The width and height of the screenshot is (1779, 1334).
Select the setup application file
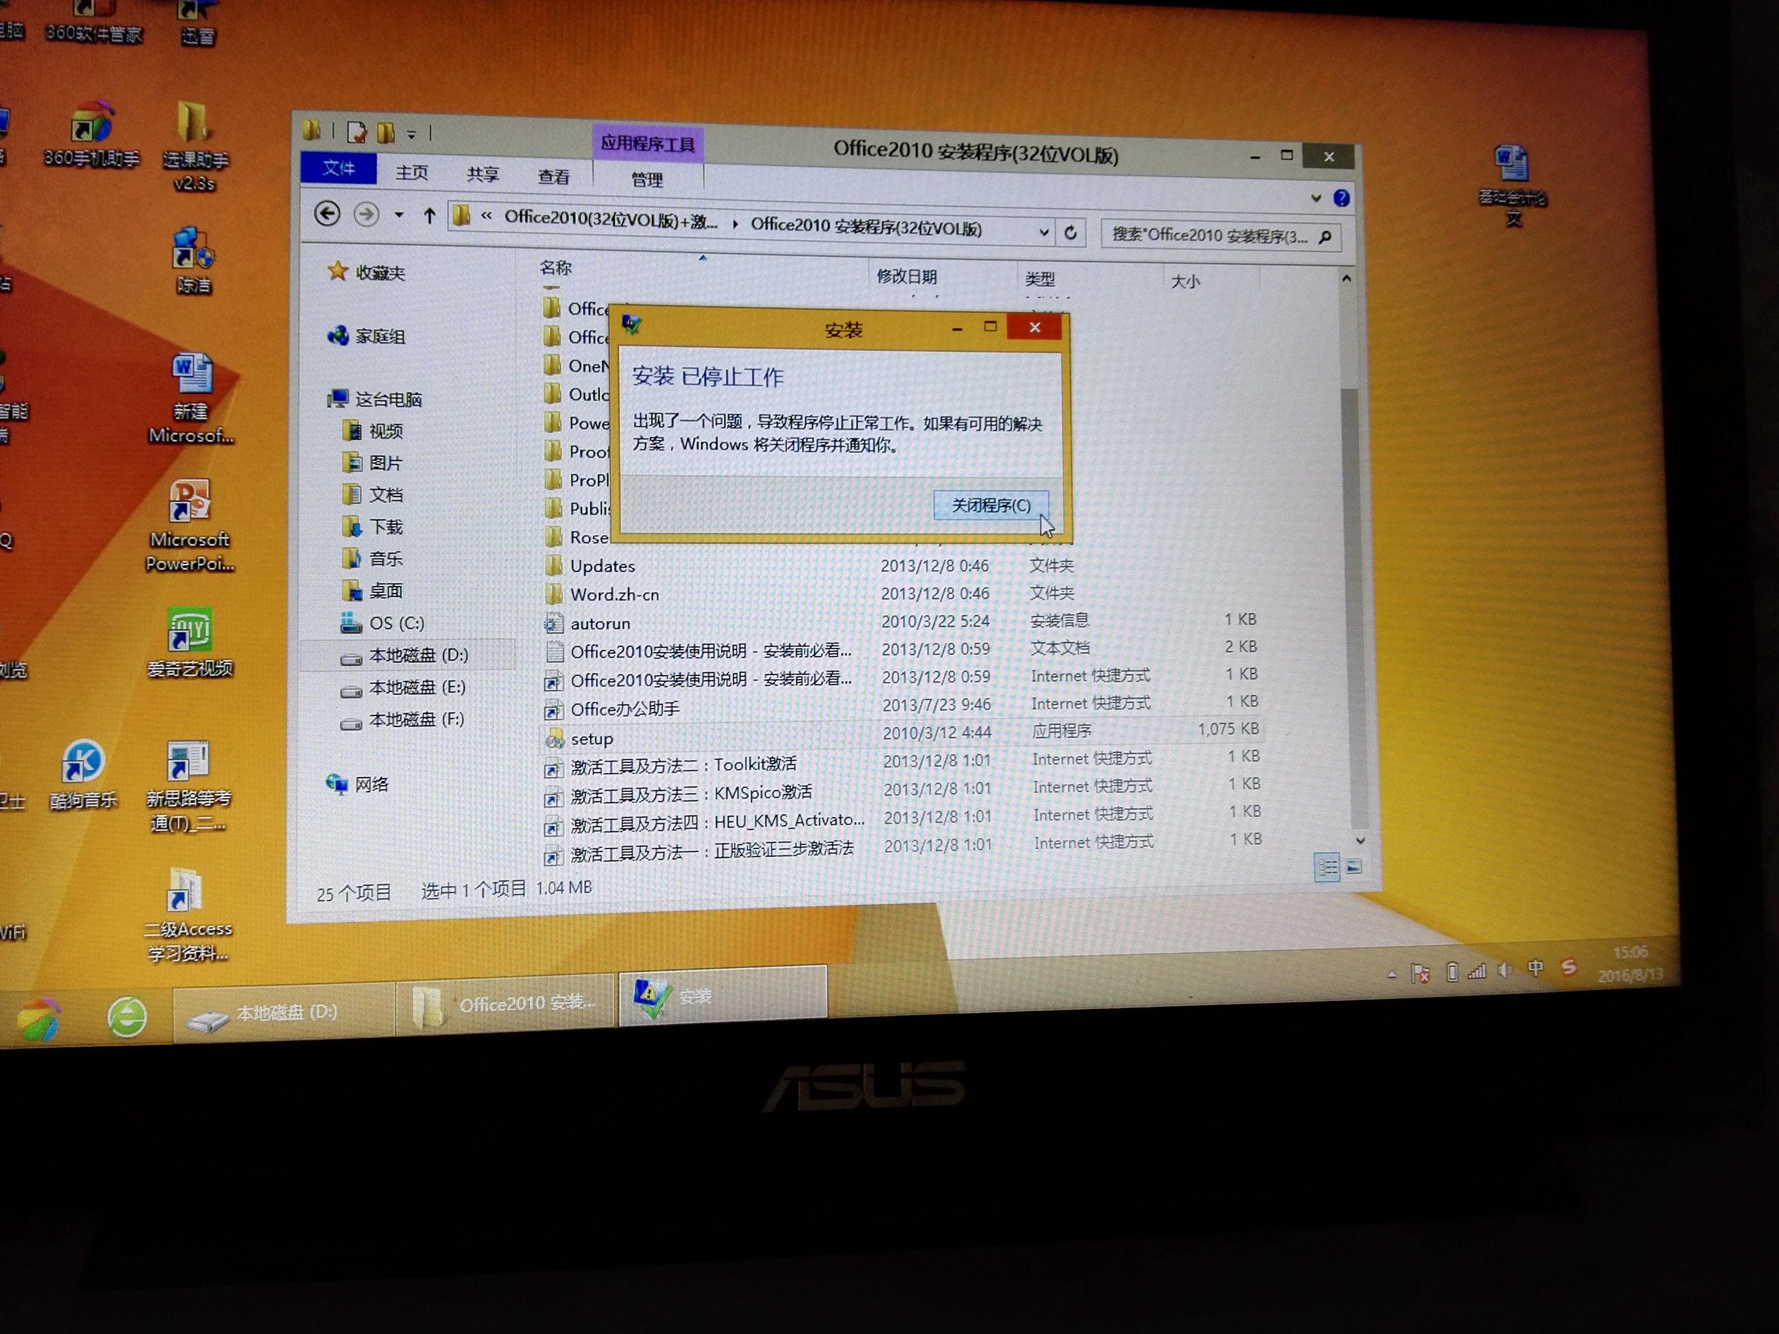592,738
